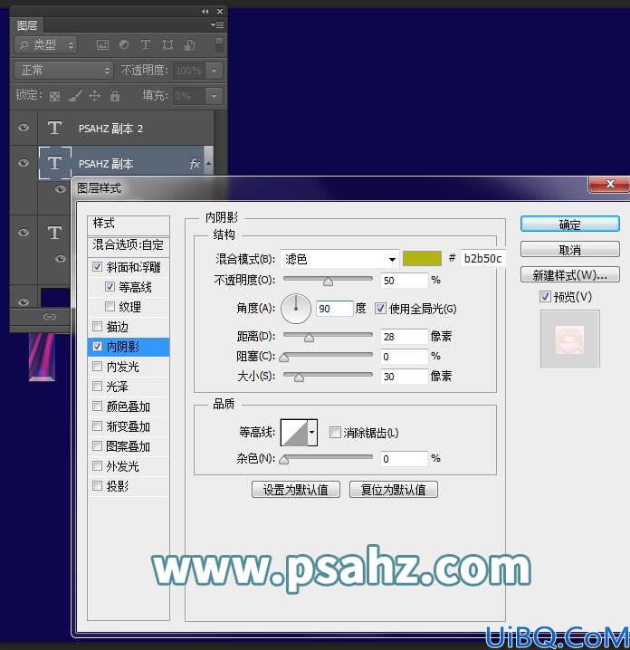Click the inner shadow color swatch
Viewport: 630px width, 650px height.
pos(422,258)
